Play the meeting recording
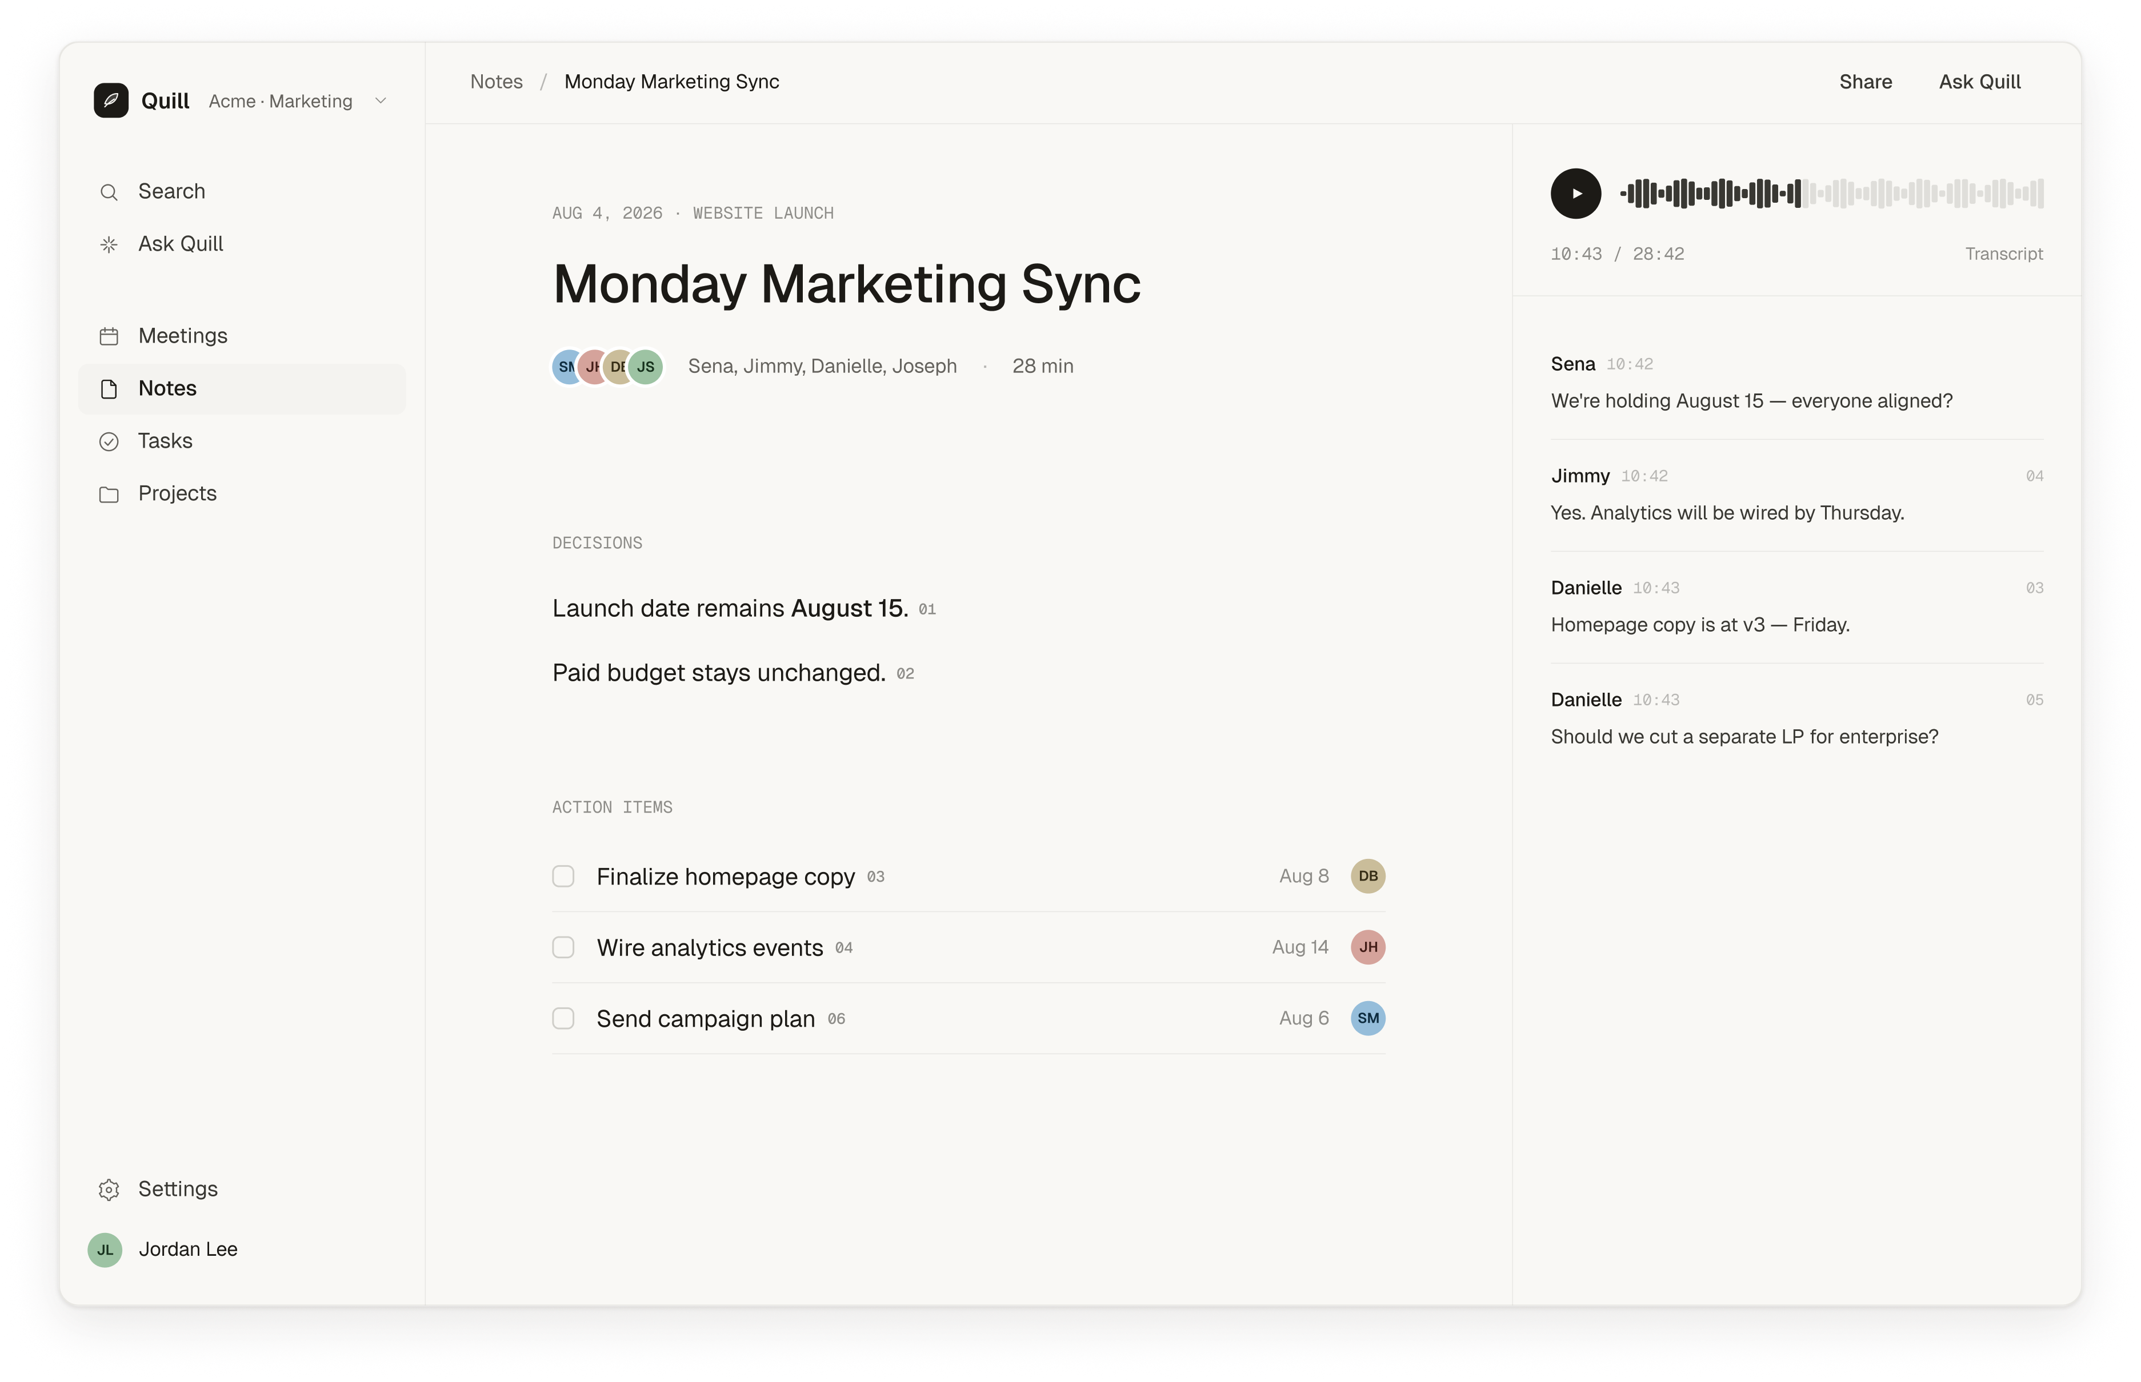The height and width of the screenshot is (1382, 2141). point(1575,193)
